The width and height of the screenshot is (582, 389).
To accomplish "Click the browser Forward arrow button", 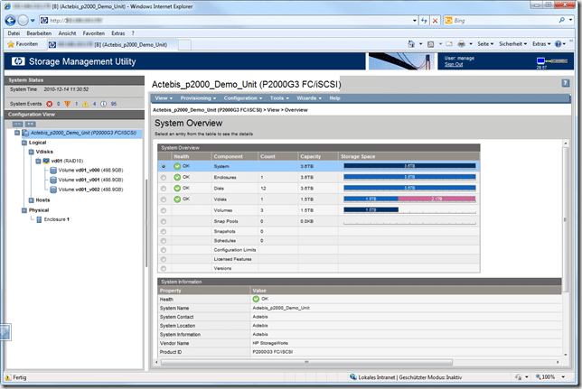I will point(23,21).
